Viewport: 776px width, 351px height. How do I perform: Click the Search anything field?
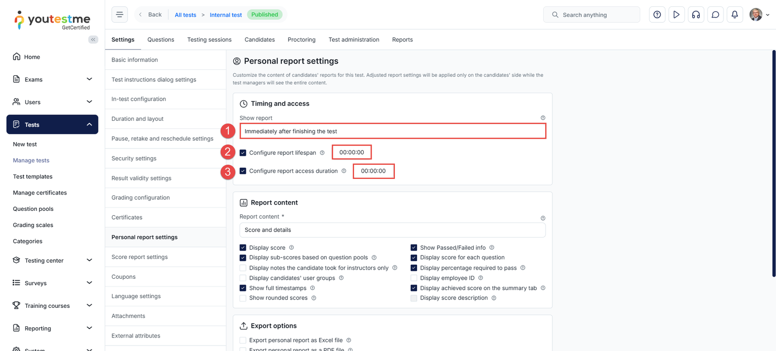(591, 15)
